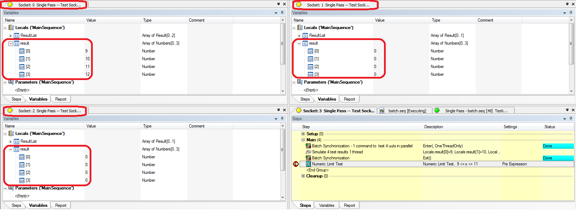Expand ResultList in Socket 2 pane

pyautogui.click(x=11, y=142)
